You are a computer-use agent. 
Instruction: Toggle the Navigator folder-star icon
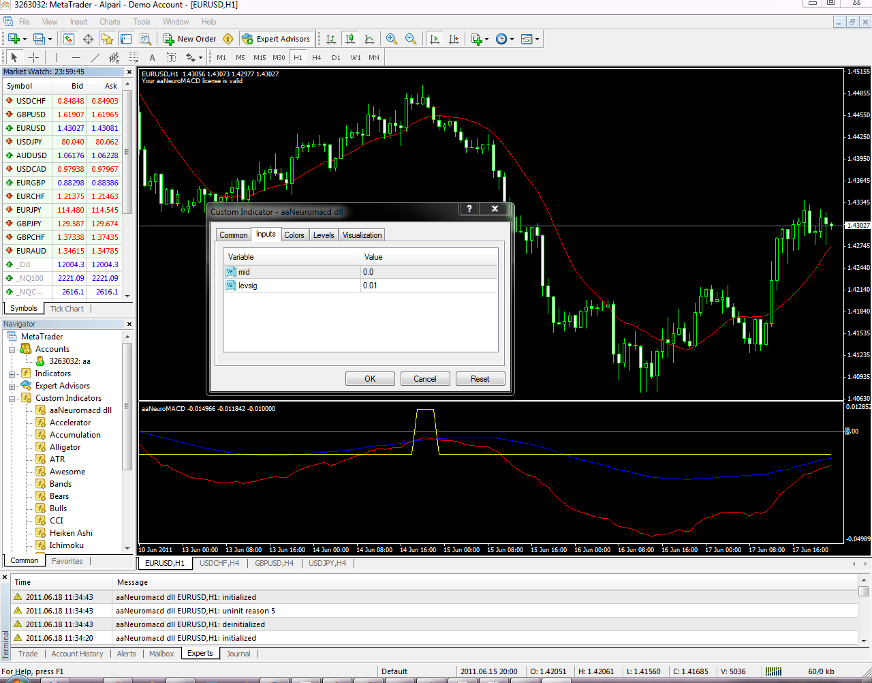(x=107, y=39)
